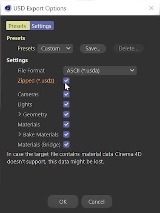
Task: Click the Cancel button
Action: (97, 202)
